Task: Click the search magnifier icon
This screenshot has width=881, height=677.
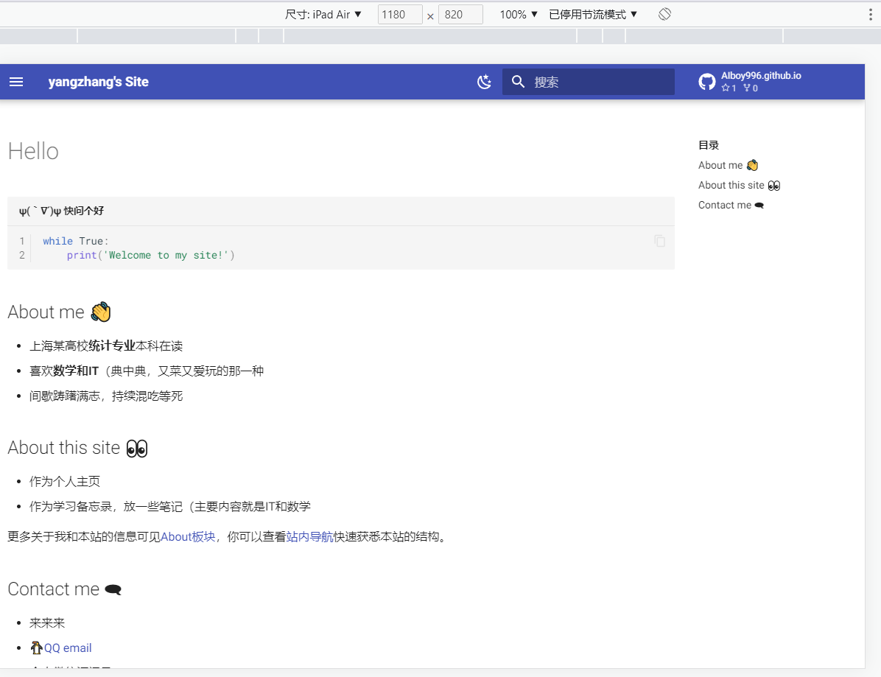Action: (519, 82)
